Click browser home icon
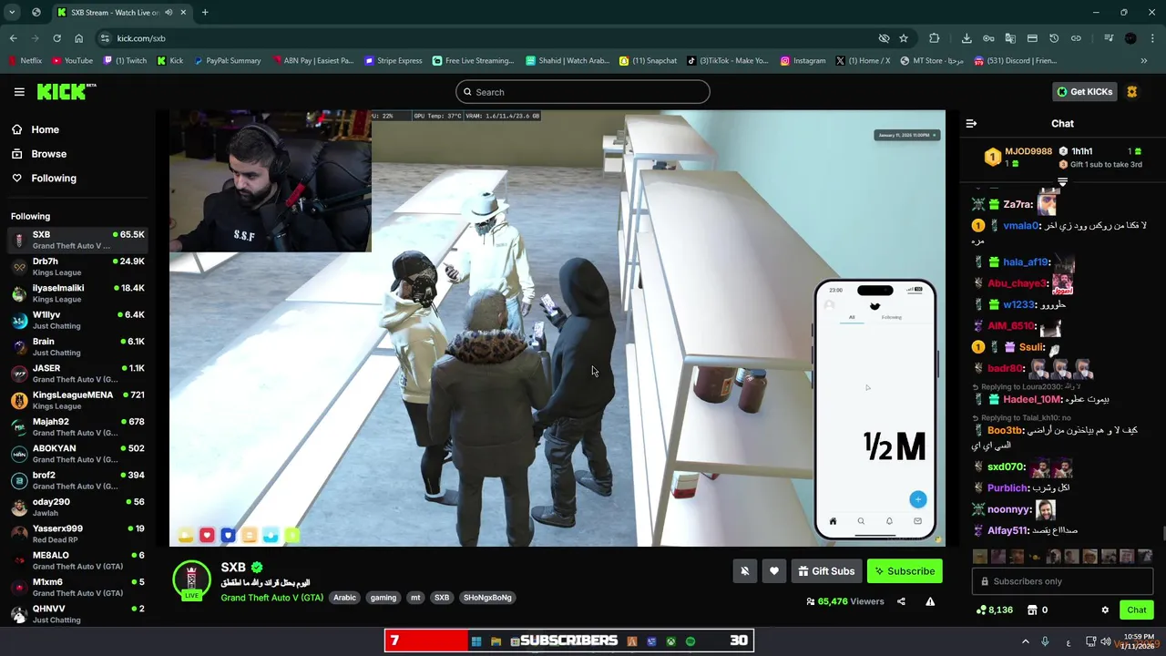This screenshot has width=1166, height=656. [x=78, y=38]
